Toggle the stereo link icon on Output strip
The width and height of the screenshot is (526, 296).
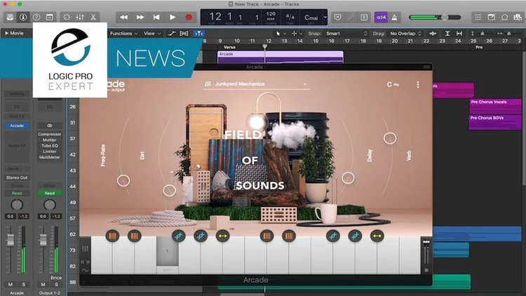[x=50, y=126]
